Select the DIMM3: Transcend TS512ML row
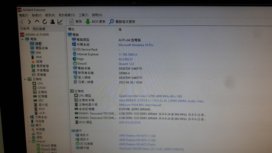The width and height of the screenshot is (272, 153). pyautogui.click(x=140, y=118)
